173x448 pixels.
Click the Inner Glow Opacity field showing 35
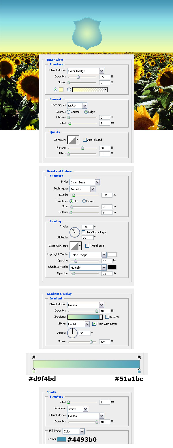point(105,77)
